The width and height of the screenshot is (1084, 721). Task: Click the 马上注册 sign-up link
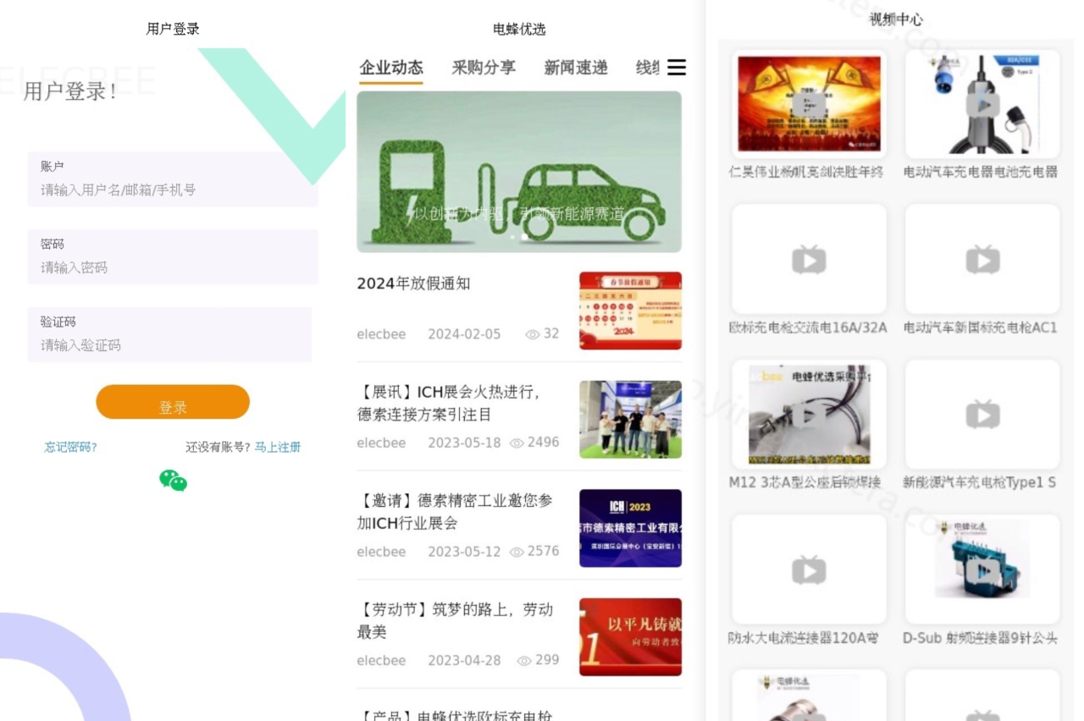278,448
